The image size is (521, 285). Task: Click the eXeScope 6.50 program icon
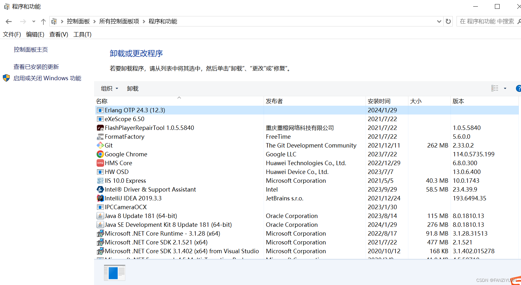click(100, 119)
